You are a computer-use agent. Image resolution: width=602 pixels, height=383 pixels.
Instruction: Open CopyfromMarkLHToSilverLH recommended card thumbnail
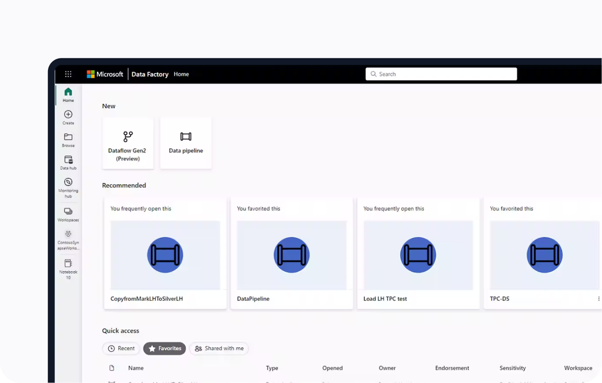(165, 255)
